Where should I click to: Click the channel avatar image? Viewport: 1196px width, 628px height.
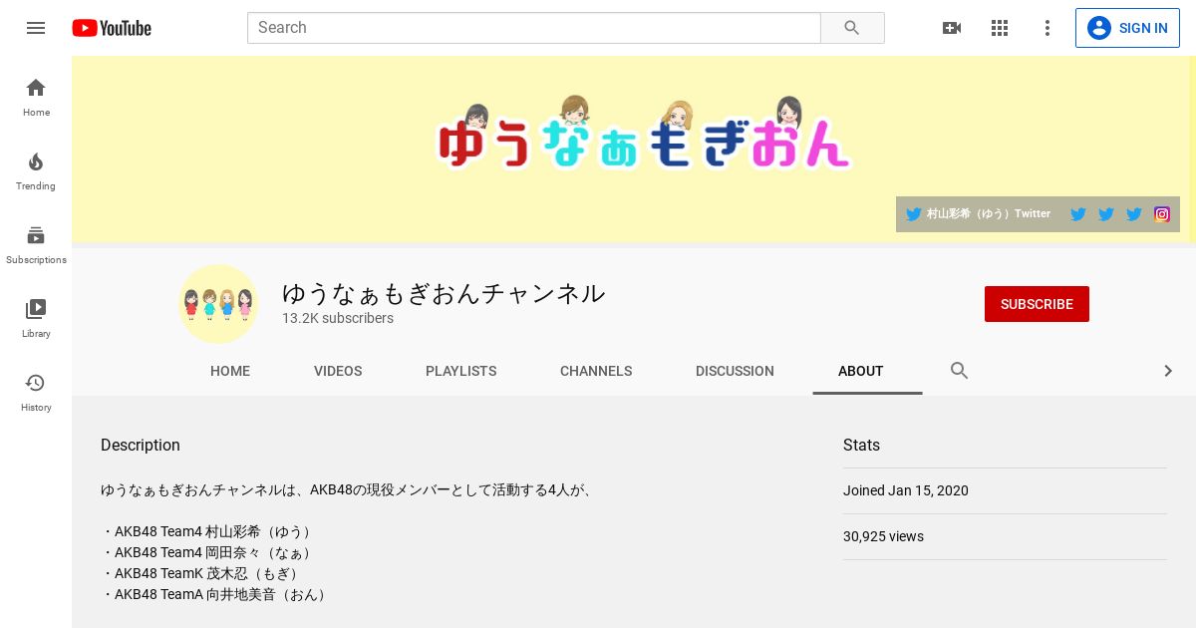pyautogui.click(x=218, y=304)
